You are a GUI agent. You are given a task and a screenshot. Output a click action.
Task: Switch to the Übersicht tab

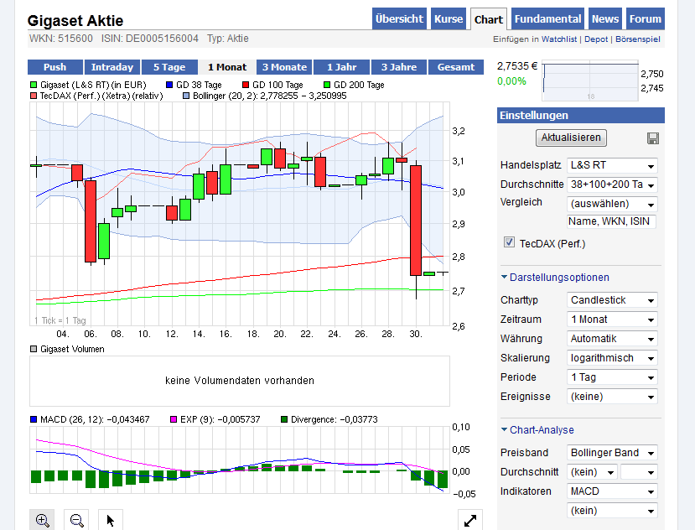point(399,19)
